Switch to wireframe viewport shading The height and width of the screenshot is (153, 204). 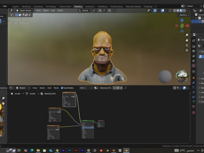(175, 11)
